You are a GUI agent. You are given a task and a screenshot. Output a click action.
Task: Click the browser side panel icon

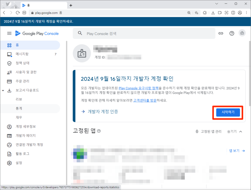point(233,13)
